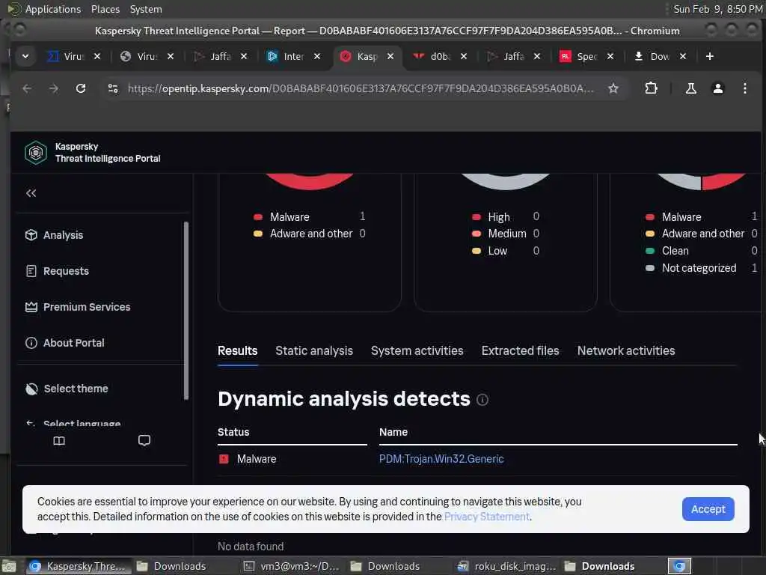Screen dimensions: 766x575
Task: Open the browser profile icon
Action: 717,88
